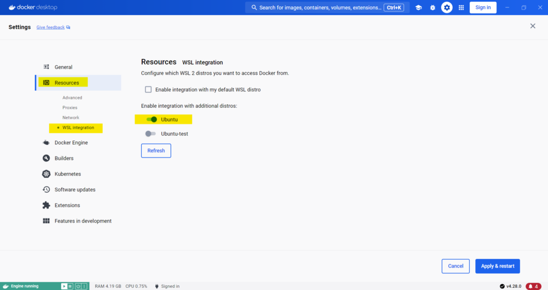Screen dimensions: 548x290
Task: Open the extensions grid icon in header
Action: click(x=461, y=7)
